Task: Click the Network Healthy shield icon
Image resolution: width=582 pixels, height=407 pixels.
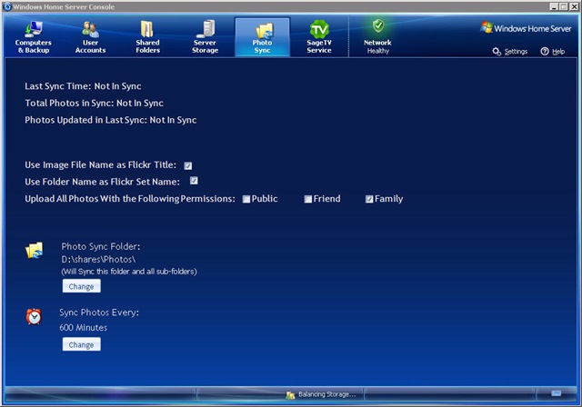Action: click(378, 26)
